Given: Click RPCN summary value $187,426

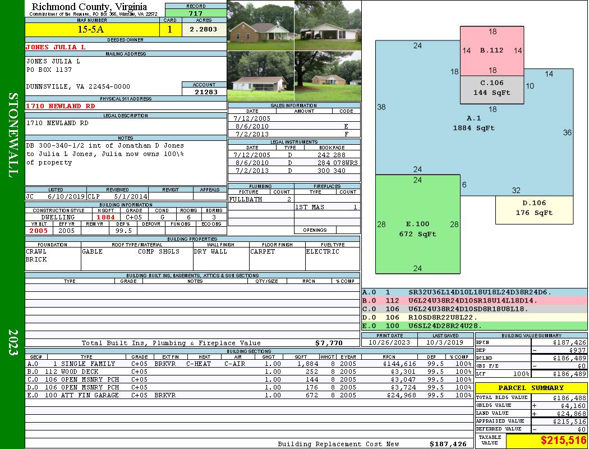Looking at the screenshot, I should [569, 343].
